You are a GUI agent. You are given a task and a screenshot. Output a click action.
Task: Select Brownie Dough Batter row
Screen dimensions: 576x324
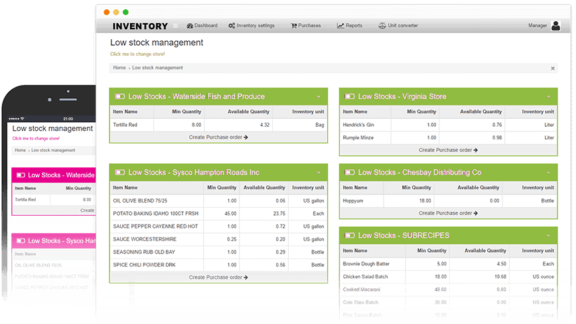(448, 264)
